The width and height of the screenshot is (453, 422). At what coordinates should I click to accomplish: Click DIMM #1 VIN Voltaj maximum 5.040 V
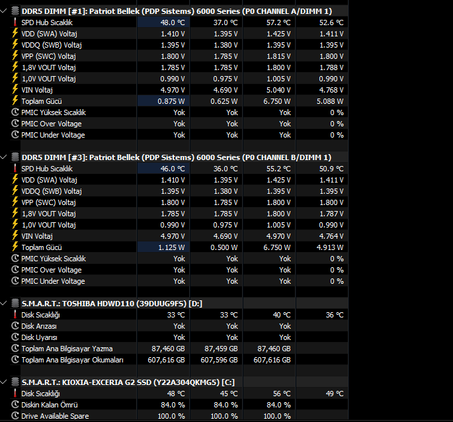click(x=278, y=90)
